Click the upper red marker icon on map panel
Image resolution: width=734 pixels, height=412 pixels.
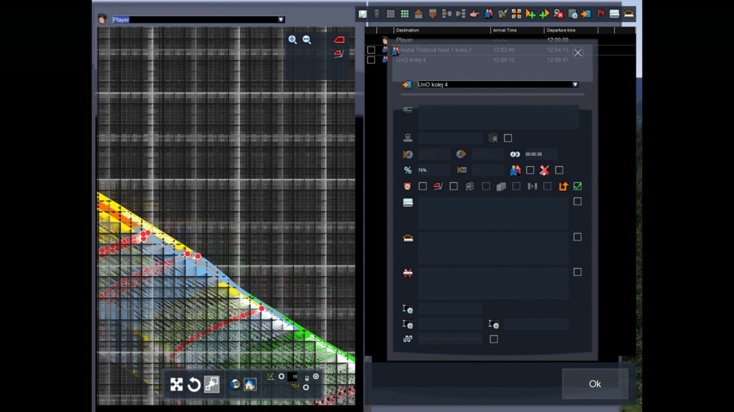click(339, 40)
